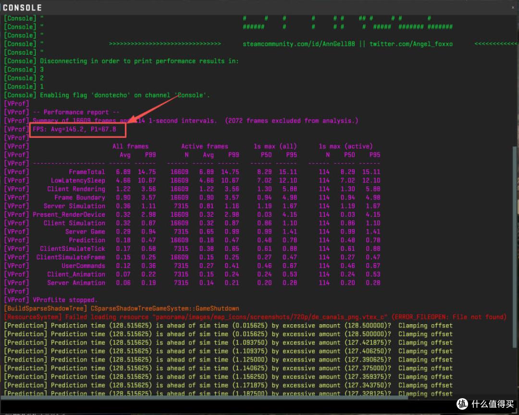Select the Server Game row label
Screen dimensions: 519x415
point(85,232)
